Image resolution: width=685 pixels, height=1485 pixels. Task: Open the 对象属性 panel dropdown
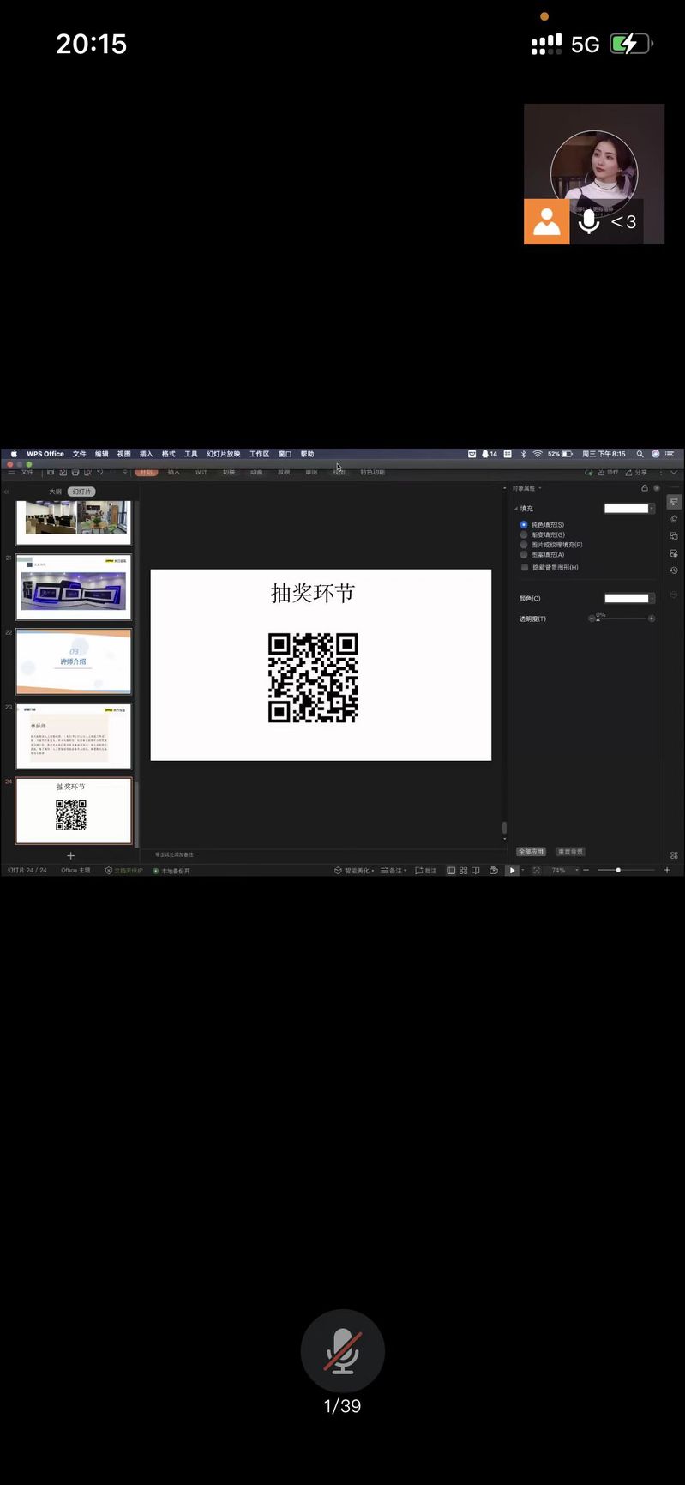click(540, 488)
